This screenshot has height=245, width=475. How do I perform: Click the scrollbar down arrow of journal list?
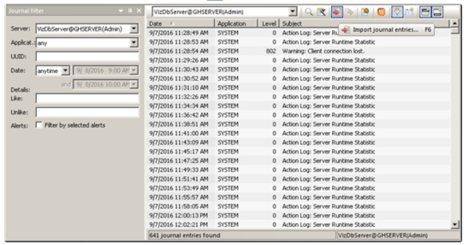point(455,225)
